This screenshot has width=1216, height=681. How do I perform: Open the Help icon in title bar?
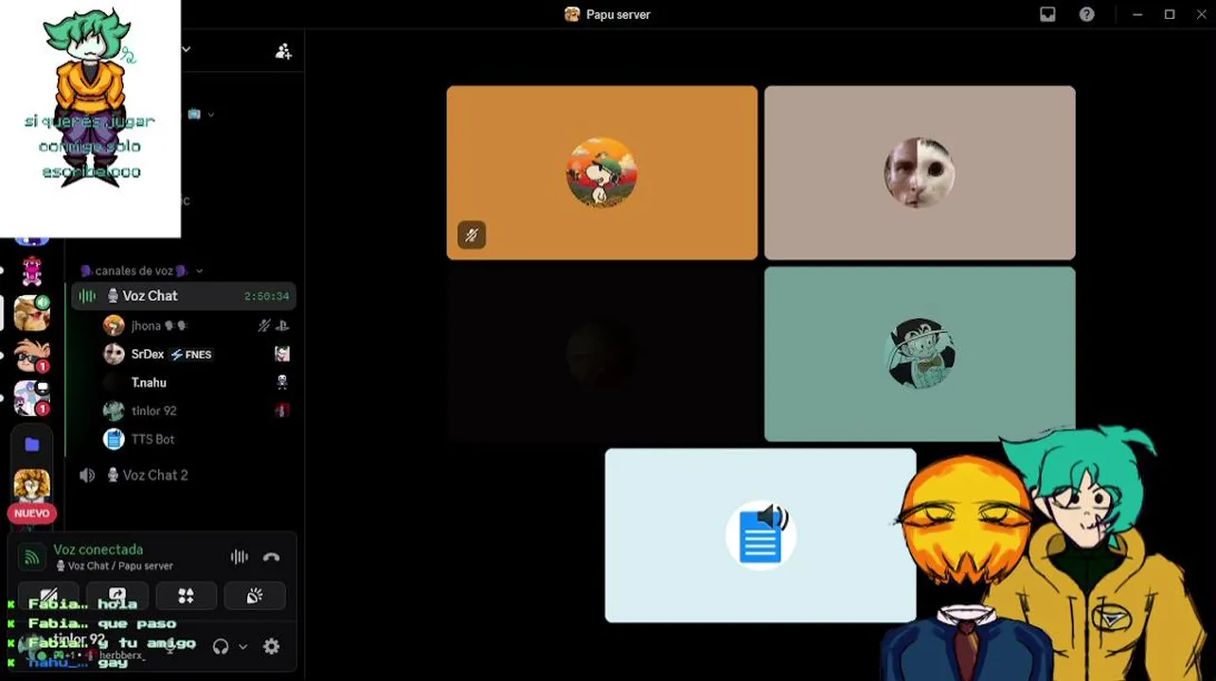1087,14
